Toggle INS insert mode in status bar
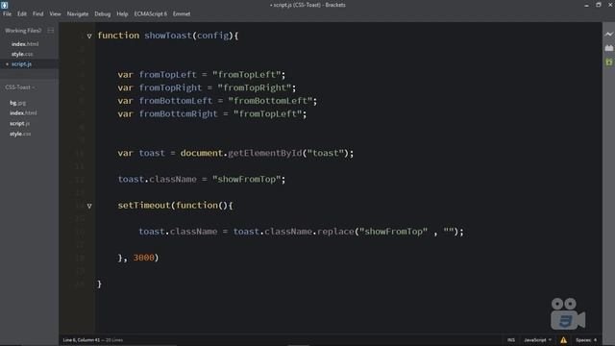The image size is (615, 346). (x=511, y=340)
